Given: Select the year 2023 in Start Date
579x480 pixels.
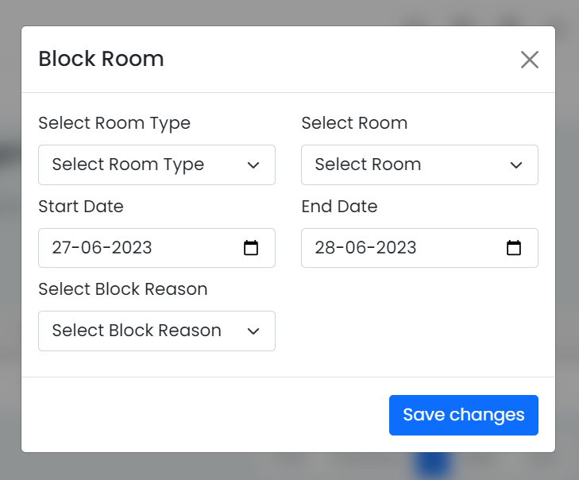Looking at the screenshot, I should pos(132,248).
